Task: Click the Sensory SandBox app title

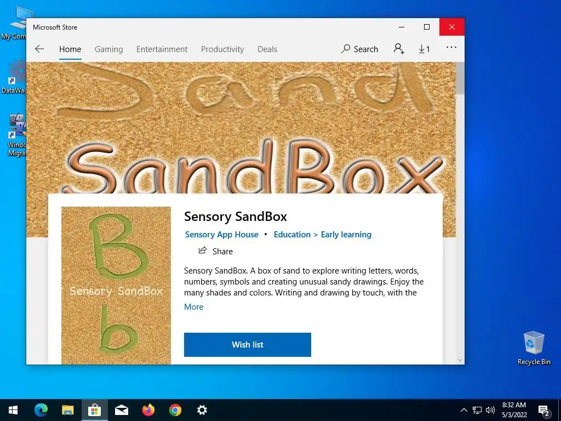Action: pos(236,217)
